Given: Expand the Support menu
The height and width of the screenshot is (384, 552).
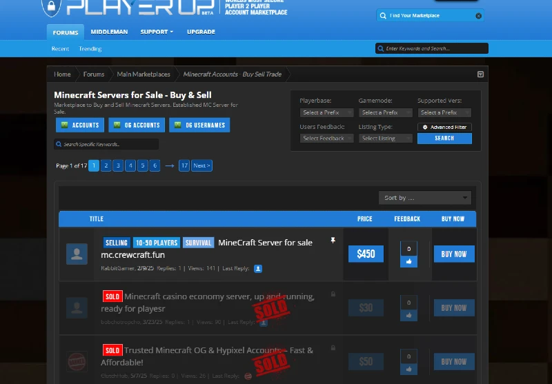Looking at the screenshot, I should click(157, 32).
